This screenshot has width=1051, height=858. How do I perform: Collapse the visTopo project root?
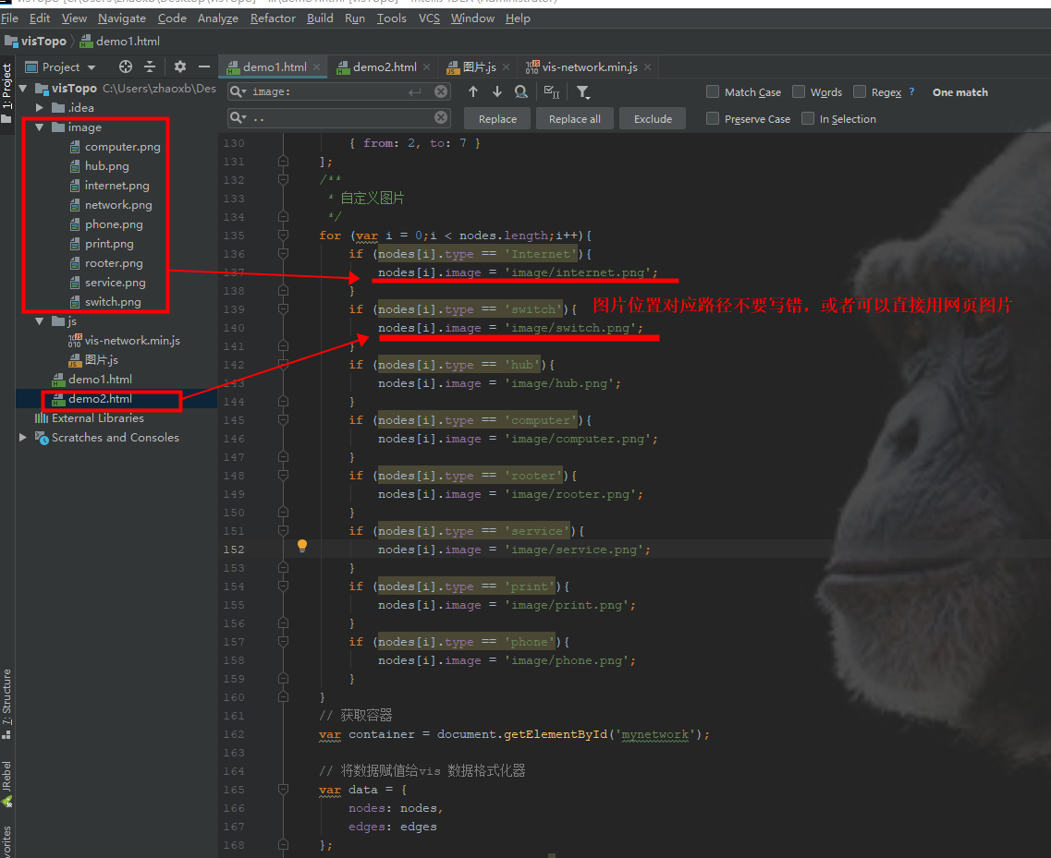(x=23, y=89)
